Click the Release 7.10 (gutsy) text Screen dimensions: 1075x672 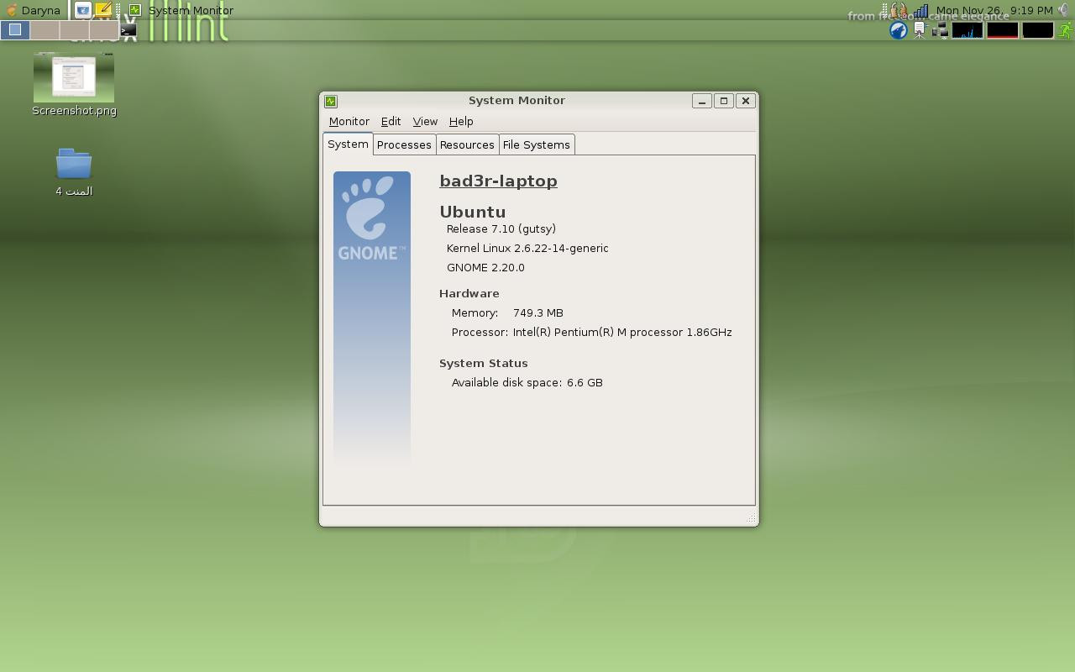tap(501, 228)
